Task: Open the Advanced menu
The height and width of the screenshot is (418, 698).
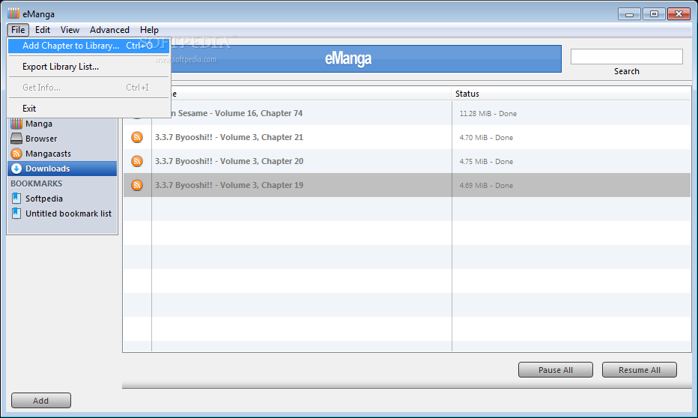Action: pyautogui.click(x=109, y=30)
